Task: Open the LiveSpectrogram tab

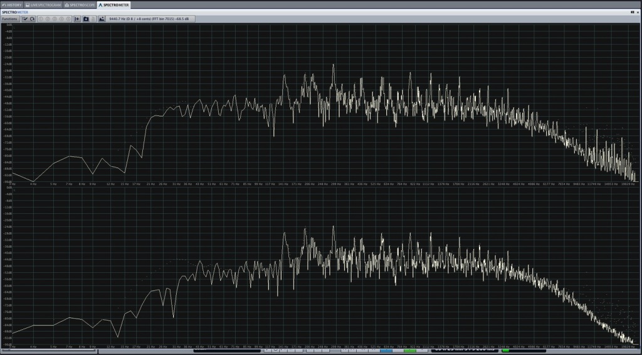Action: [43, 4]
